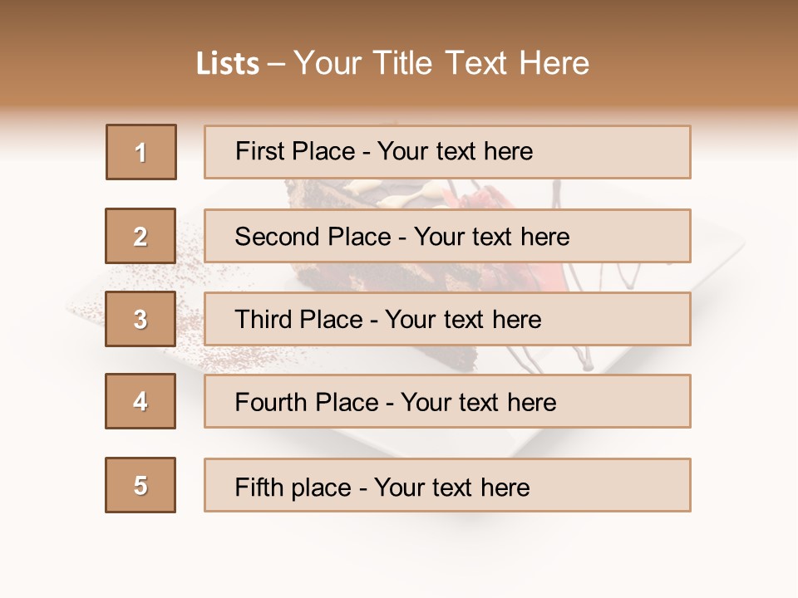This screenshot has height=598, width=798.
Task: Select the number 4 square
Action: point(140,401)
